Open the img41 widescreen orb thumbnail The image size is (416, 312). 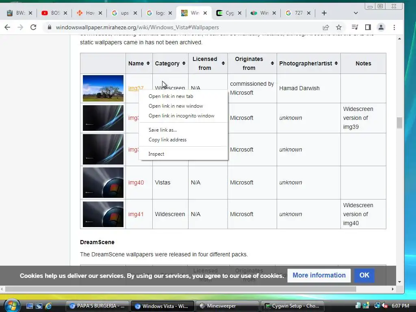103,214
